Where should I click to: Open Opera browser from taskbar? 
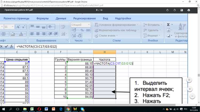(39, 109)
